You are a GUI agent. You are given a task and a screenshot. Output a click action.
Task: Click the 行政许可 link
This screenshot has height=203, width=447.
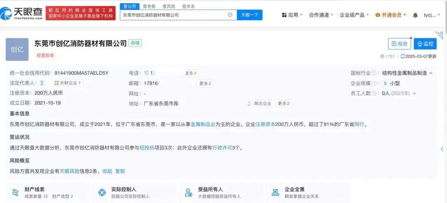click(222, 148)
